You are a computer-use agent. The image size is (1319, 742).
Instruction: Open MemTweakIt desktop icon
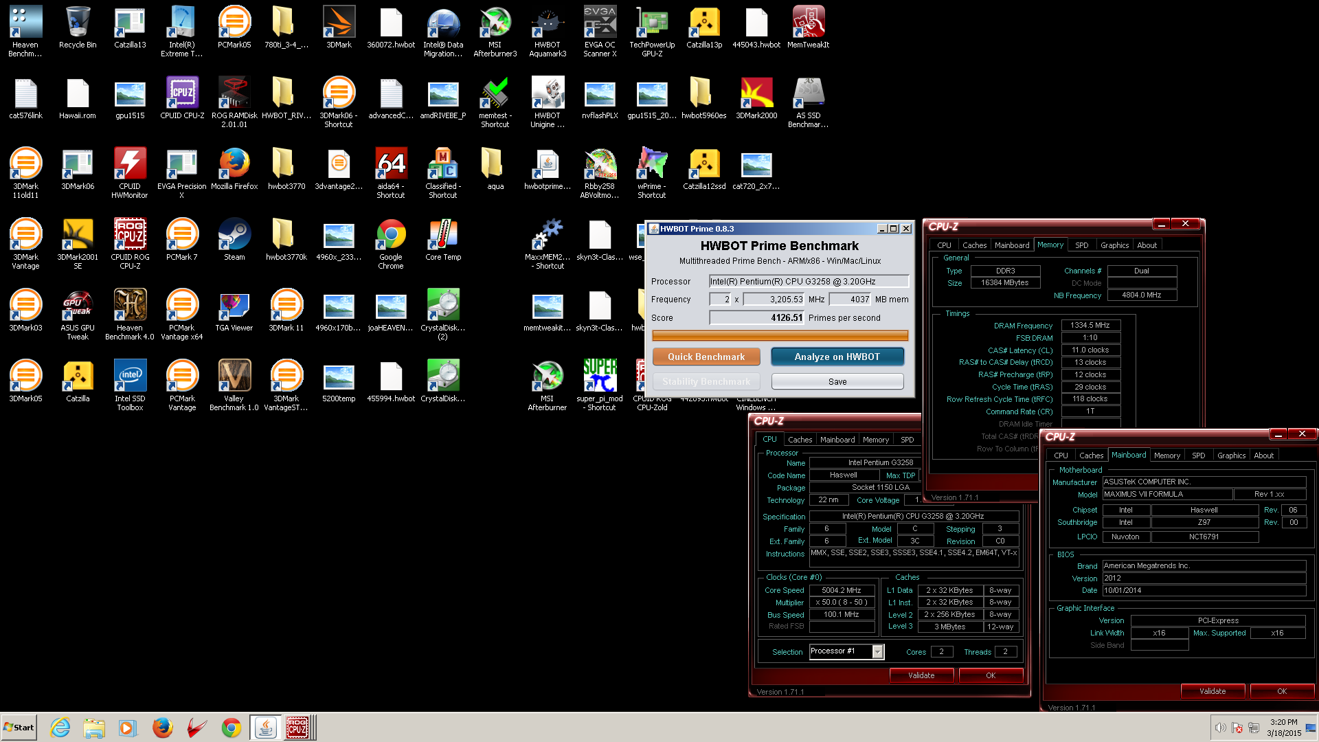tap(809, 27)
